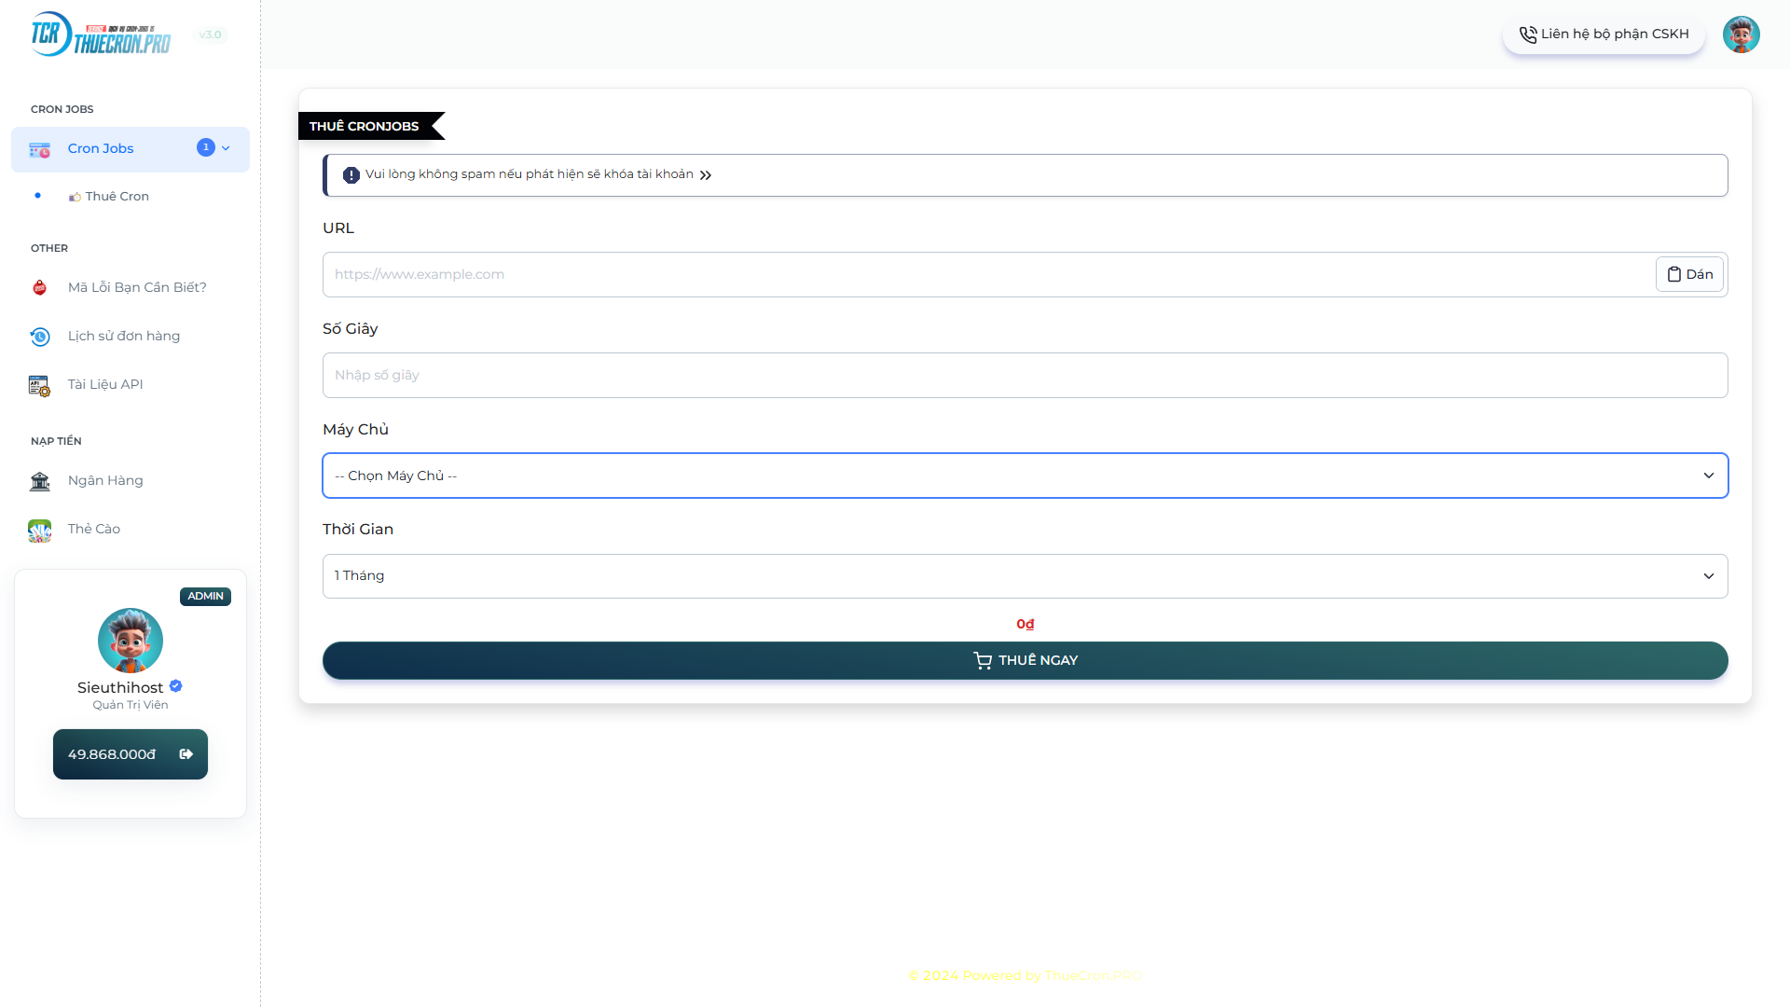Click the Cron Jobs calendar icon
Image resolution: width=1790 pixels, height=1007 pixels.
(x=39, y=149)
